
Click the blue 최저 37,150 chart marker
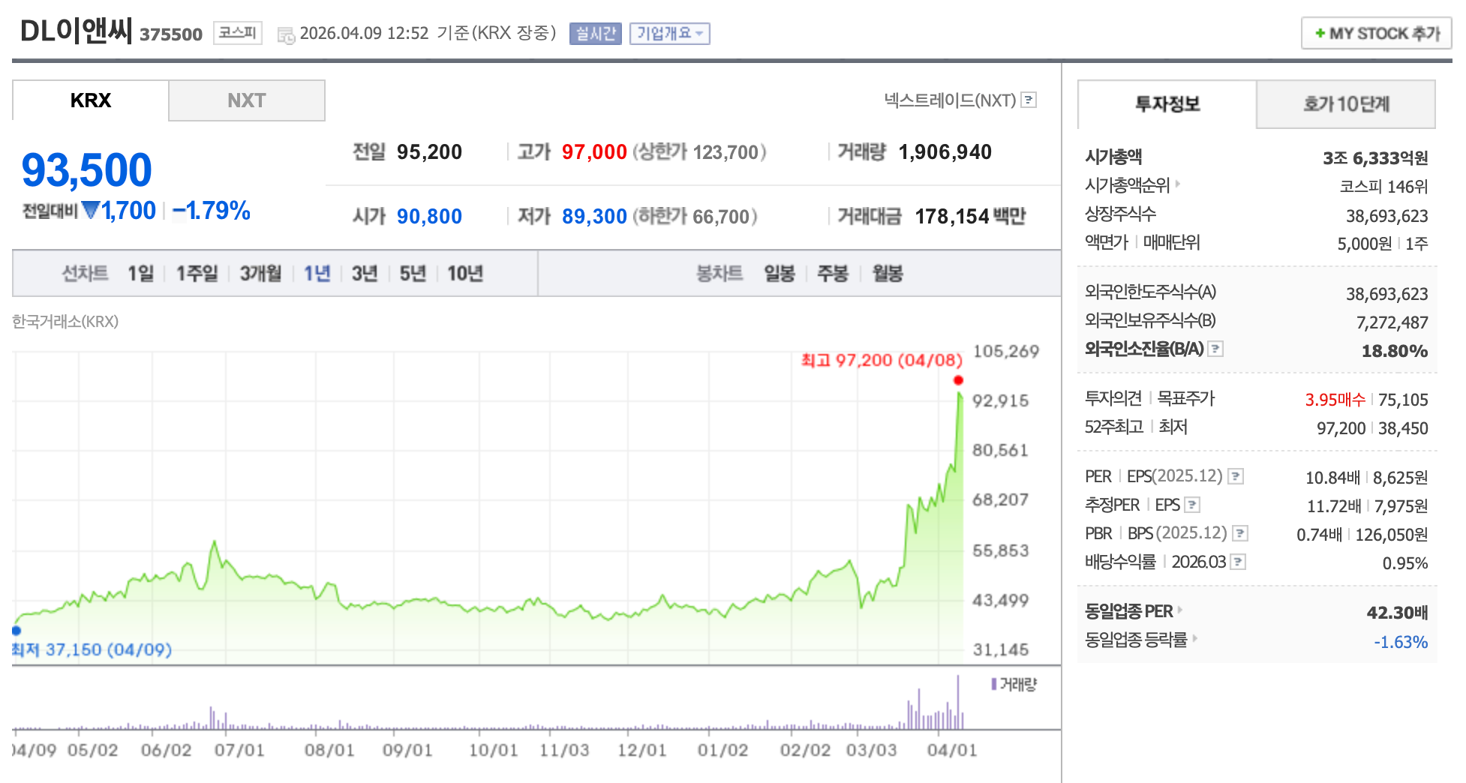pos(17,631)
